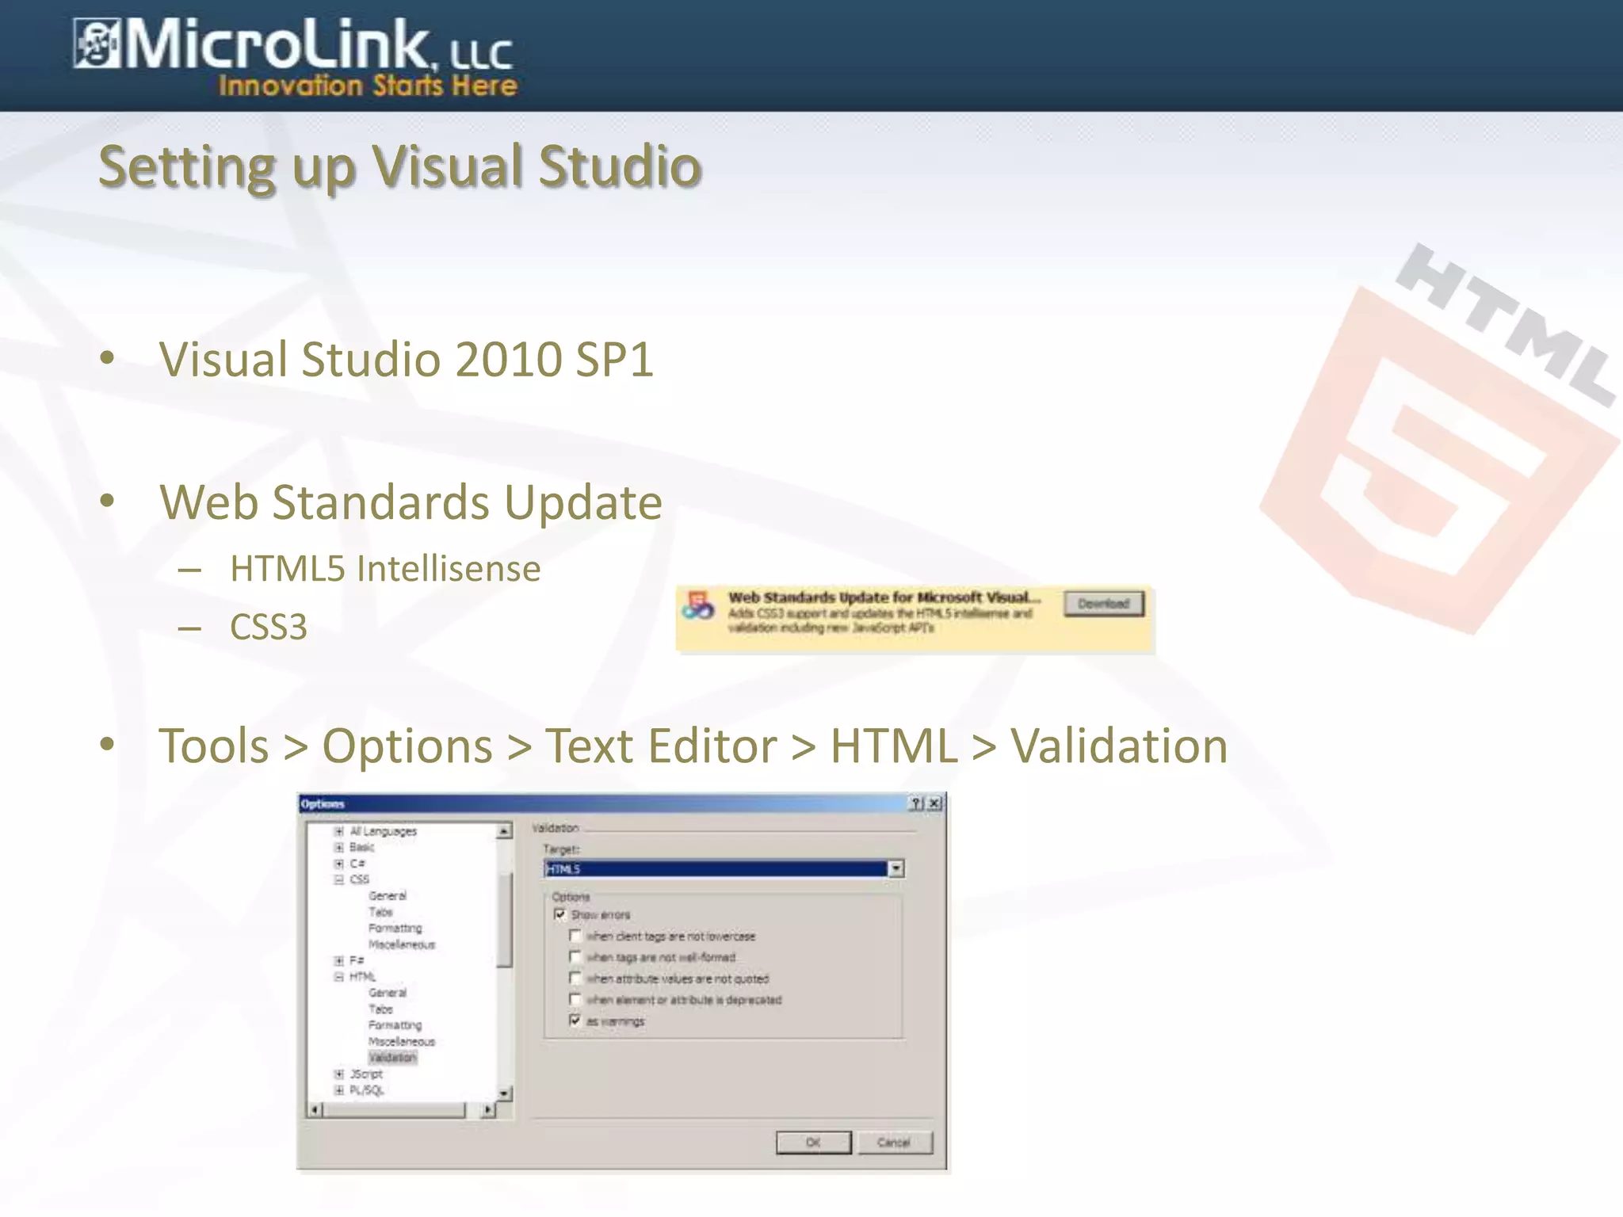This screenshot has height=1217, width=1623.
Task: Click the tree scroll up arrow
Action: pos(504,831)
